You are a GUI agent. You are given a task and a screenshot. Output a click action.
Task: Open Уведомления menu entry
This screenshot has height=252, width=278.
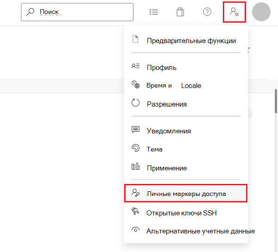186,131
